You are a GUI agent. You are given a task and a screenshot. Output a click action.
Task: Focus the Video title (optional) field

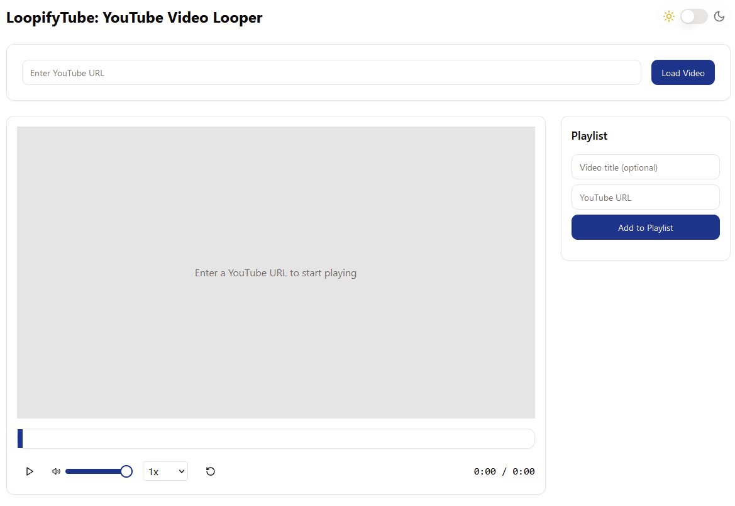tap(646, 167)
